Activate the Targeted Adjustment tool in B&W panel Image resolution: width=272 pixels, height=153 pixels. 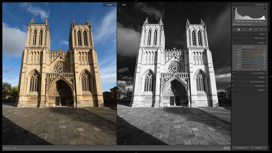(x=234, y=47)
